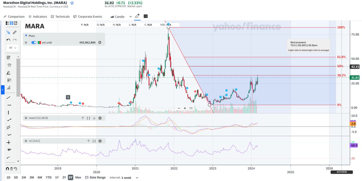Click the S stock split event marker
Screen dimensions: 362x181
[68, 97]
